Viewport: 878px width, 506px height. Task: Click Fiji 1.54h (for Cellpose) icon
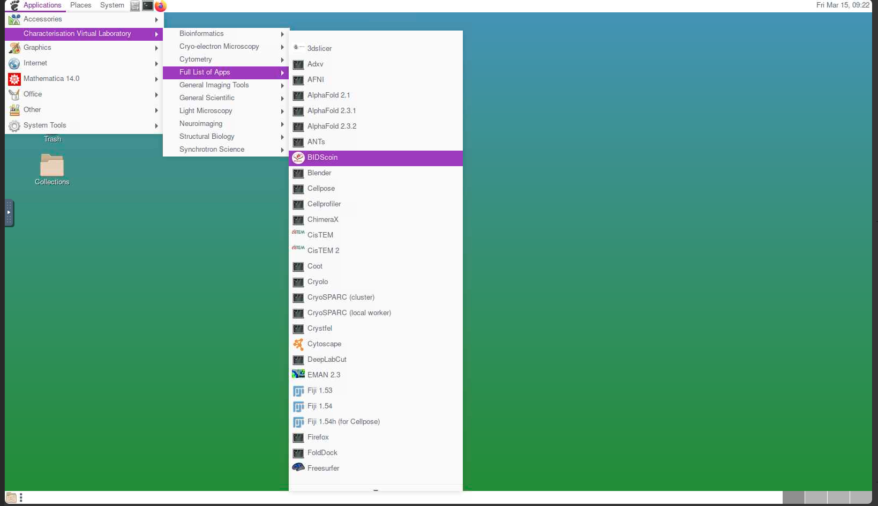coord(298,422)
